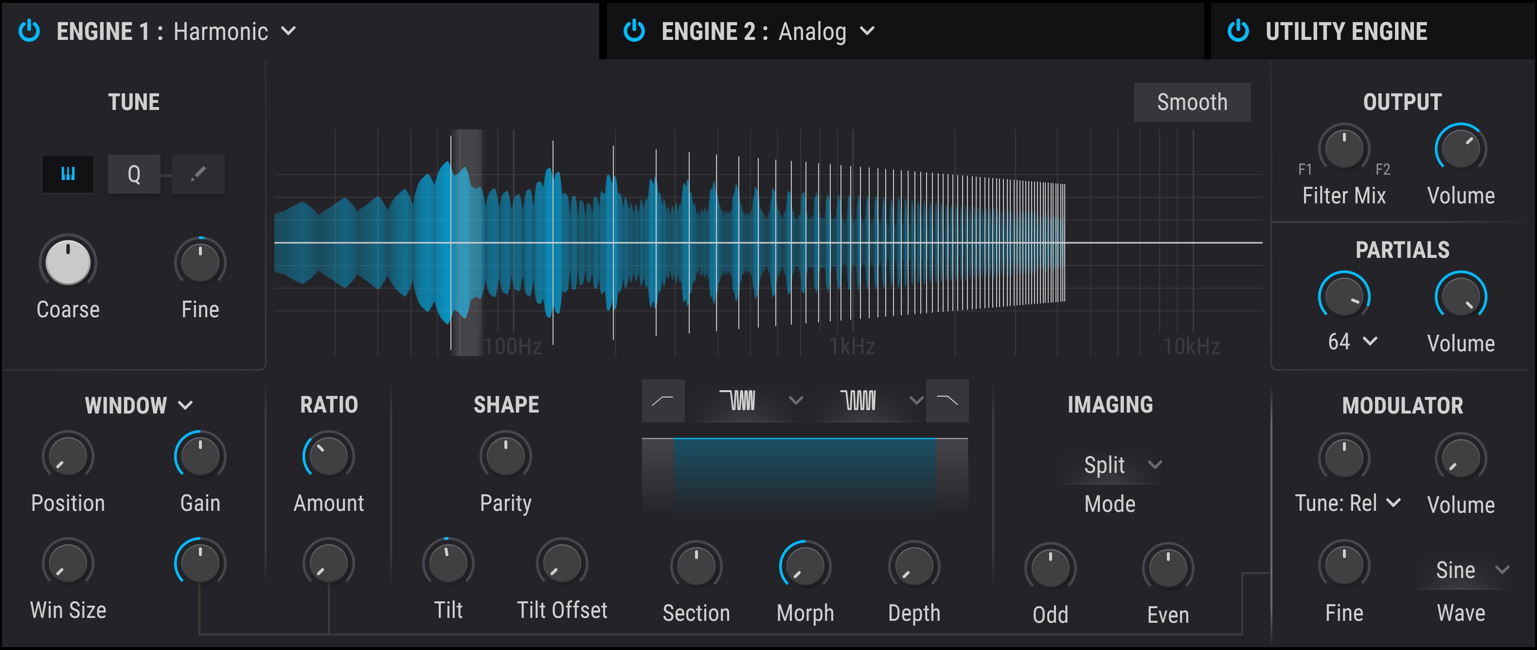Open the Tune: Rel dropdown

[x=1347, y=503]
